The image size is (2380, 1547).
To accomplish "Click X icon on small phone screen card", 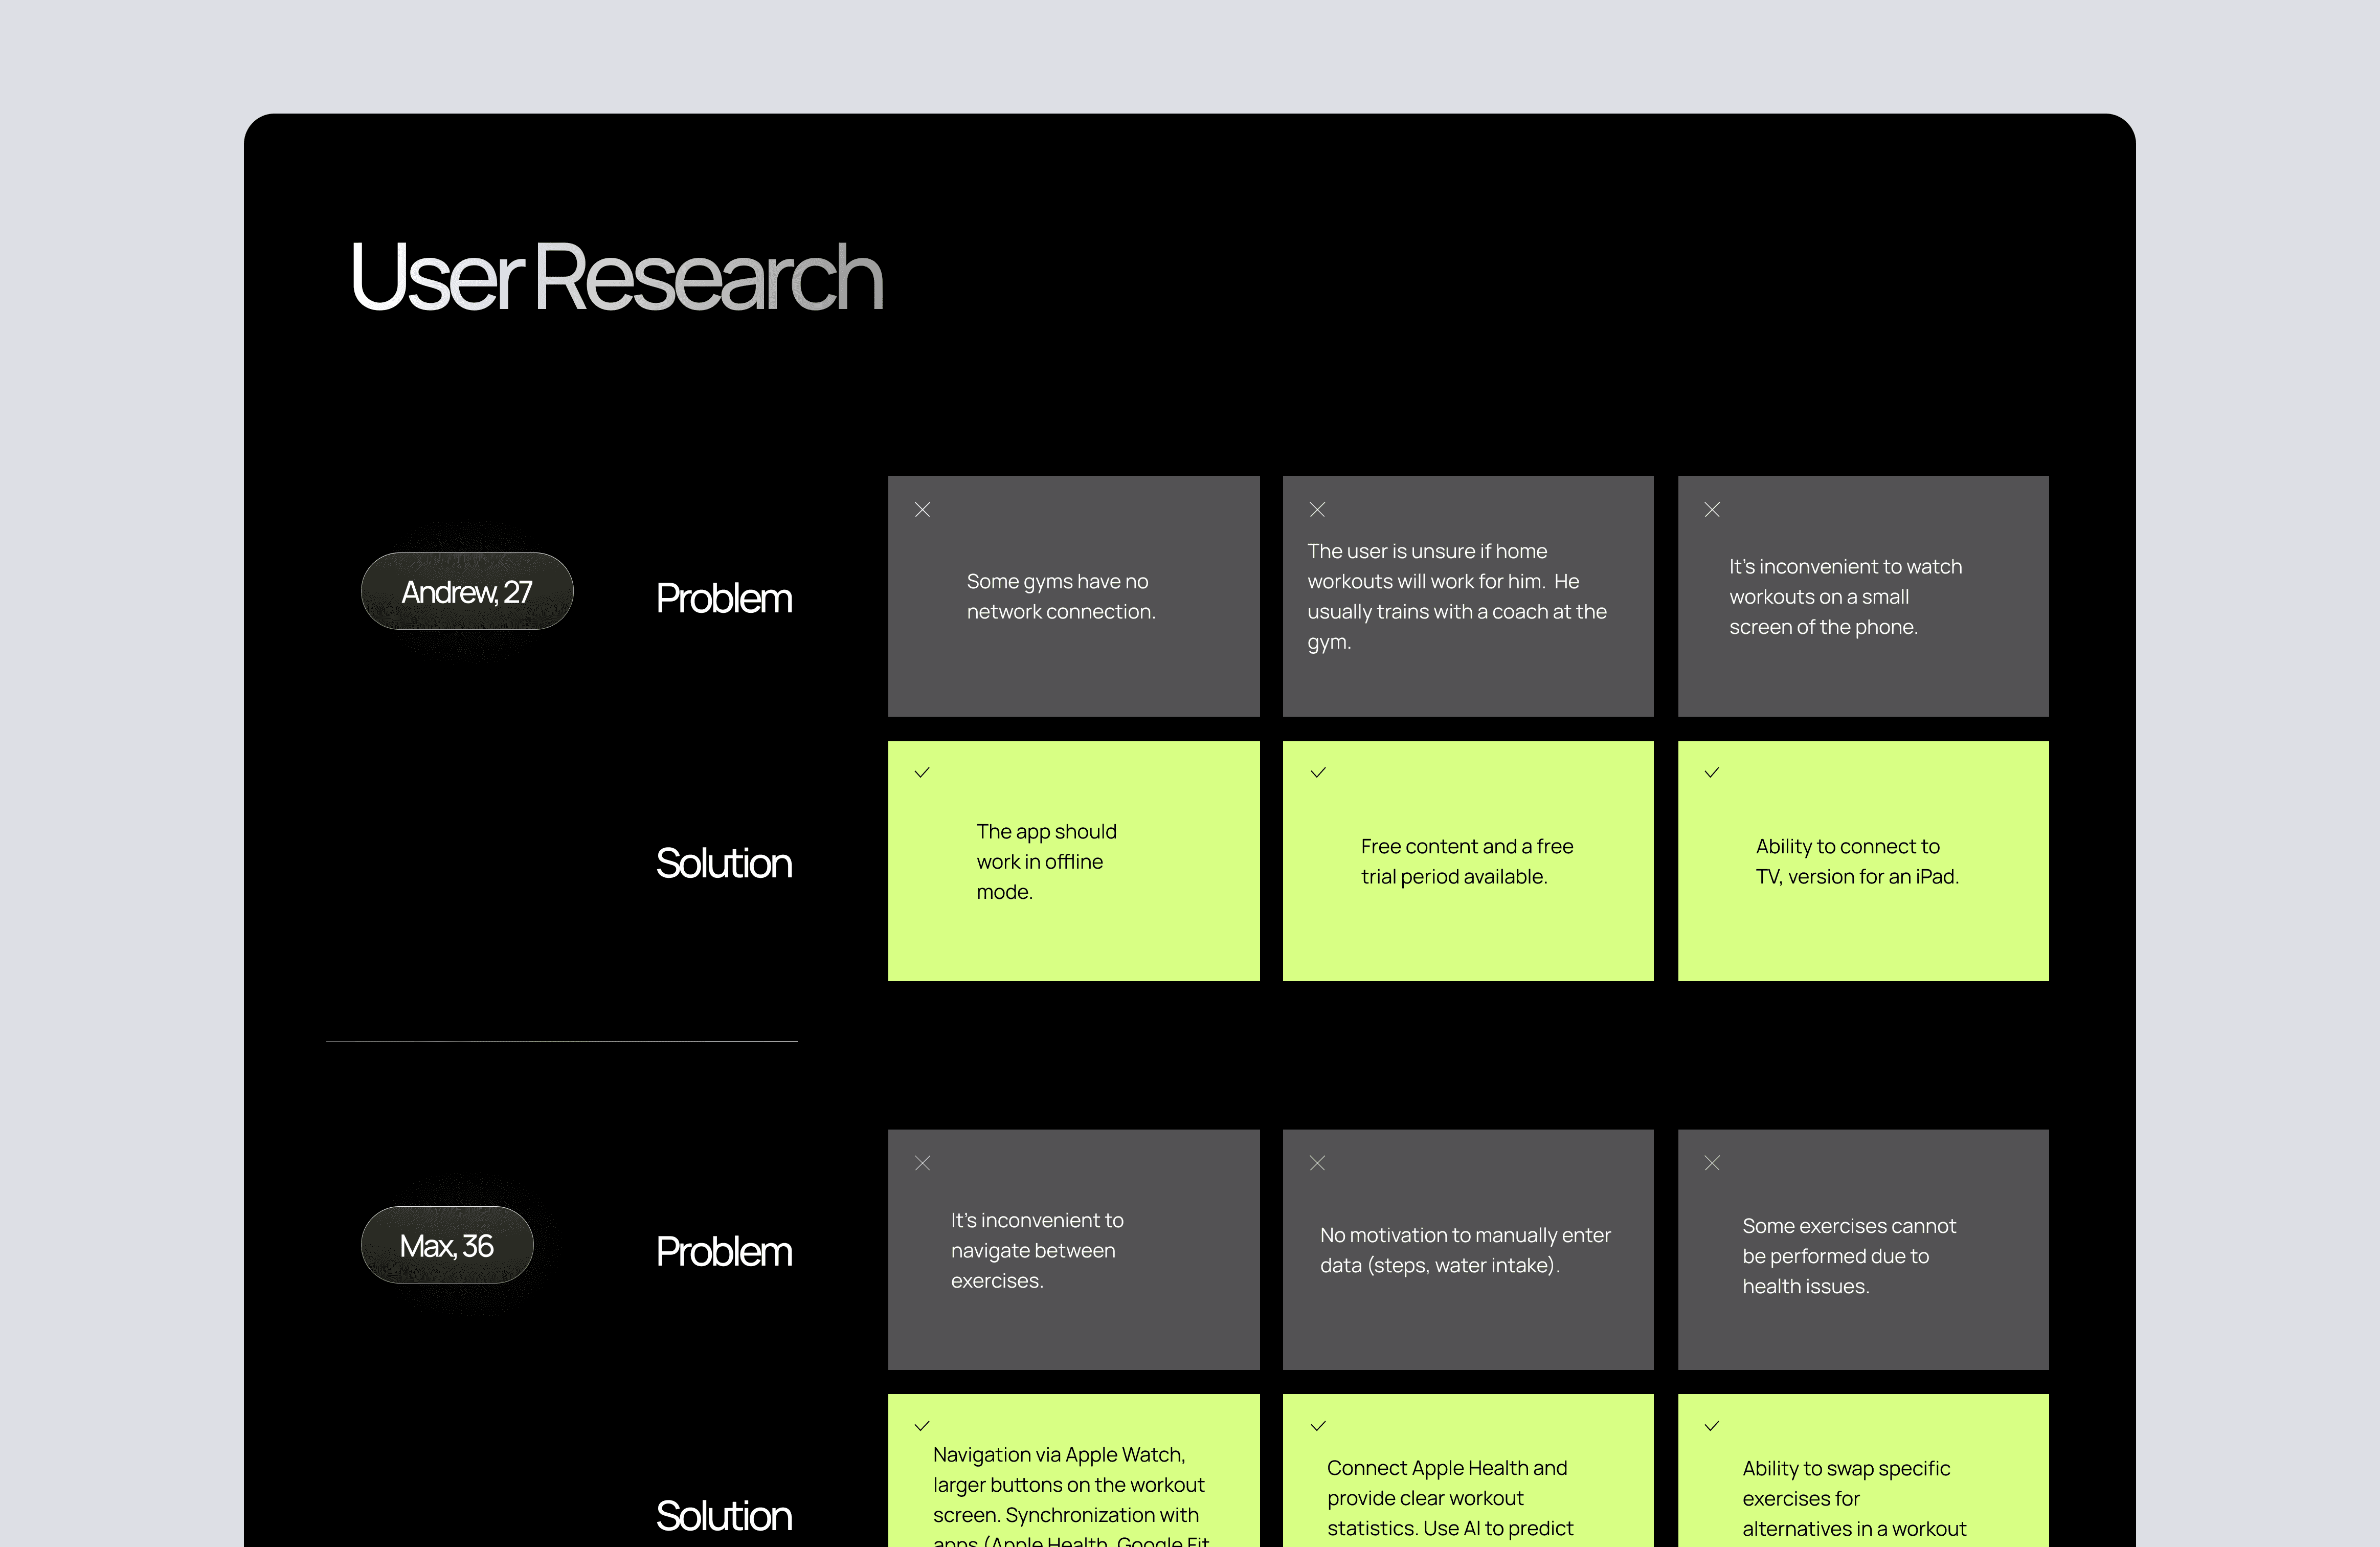I will pyautogui.click(x=1712, y=510).
